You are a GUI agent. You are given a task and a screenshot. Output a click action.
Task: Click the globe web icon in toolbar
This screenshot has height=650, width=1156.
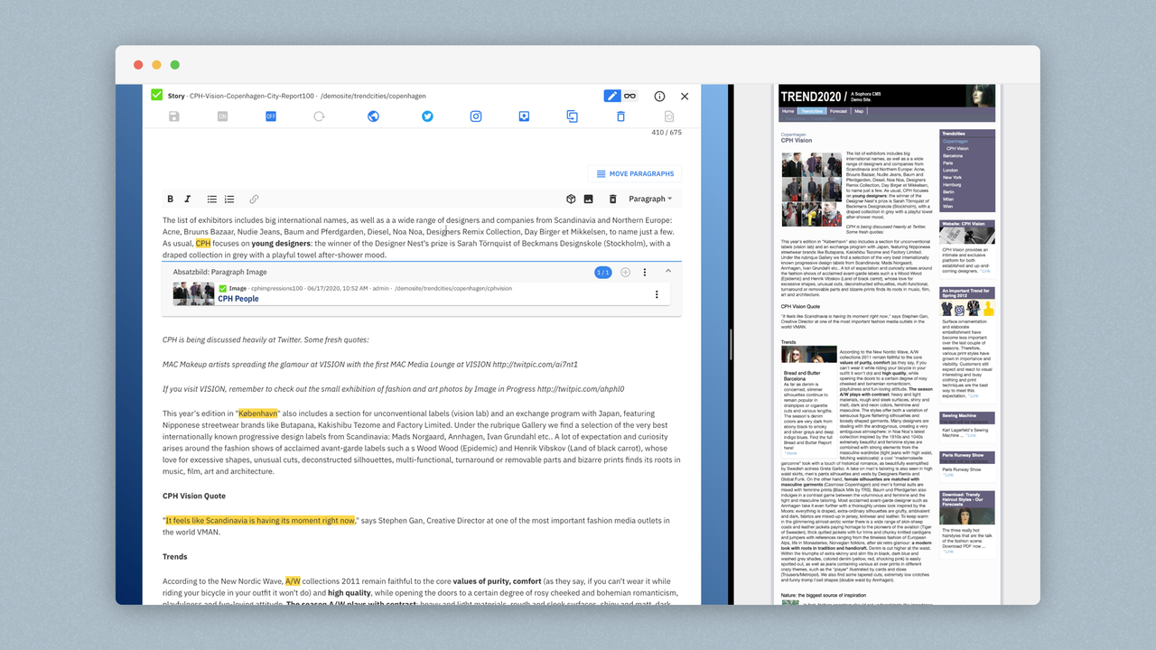pos(373,116)
